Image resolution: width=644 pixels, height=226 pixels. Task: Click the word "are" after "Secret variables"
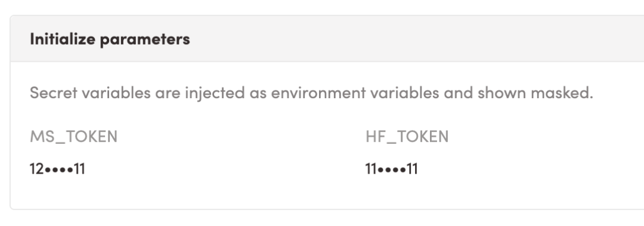tap(168, 94)
